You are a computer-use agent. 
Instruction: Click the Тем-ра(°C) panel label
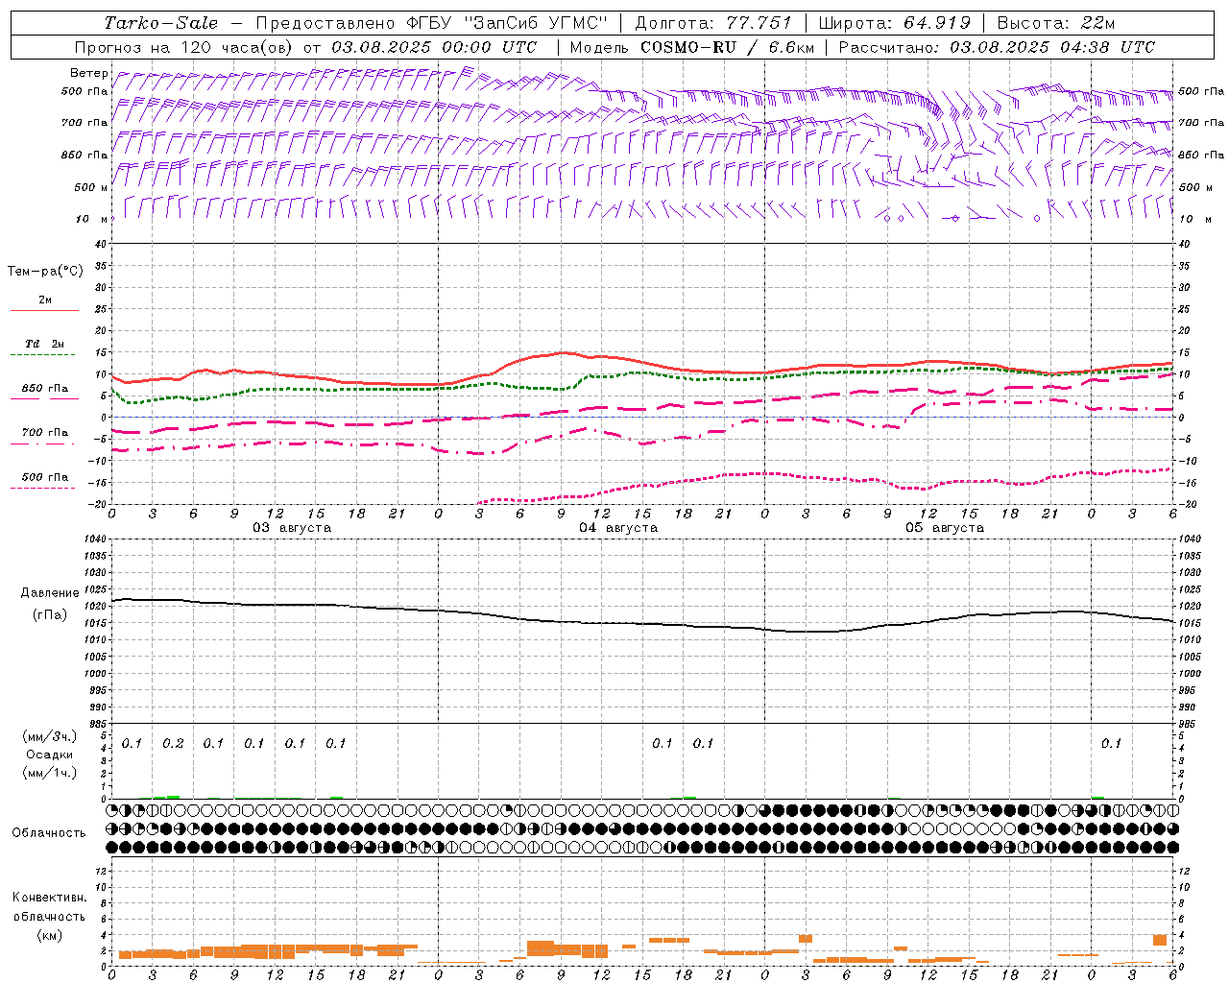pos(45,272)
